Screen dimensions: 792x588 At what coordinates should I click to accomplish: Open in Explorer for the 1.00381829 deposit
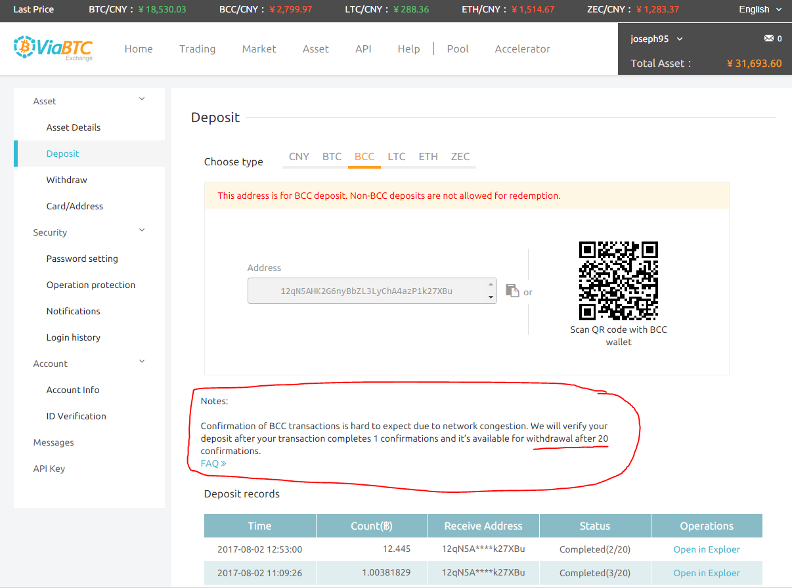click(707, 573)
